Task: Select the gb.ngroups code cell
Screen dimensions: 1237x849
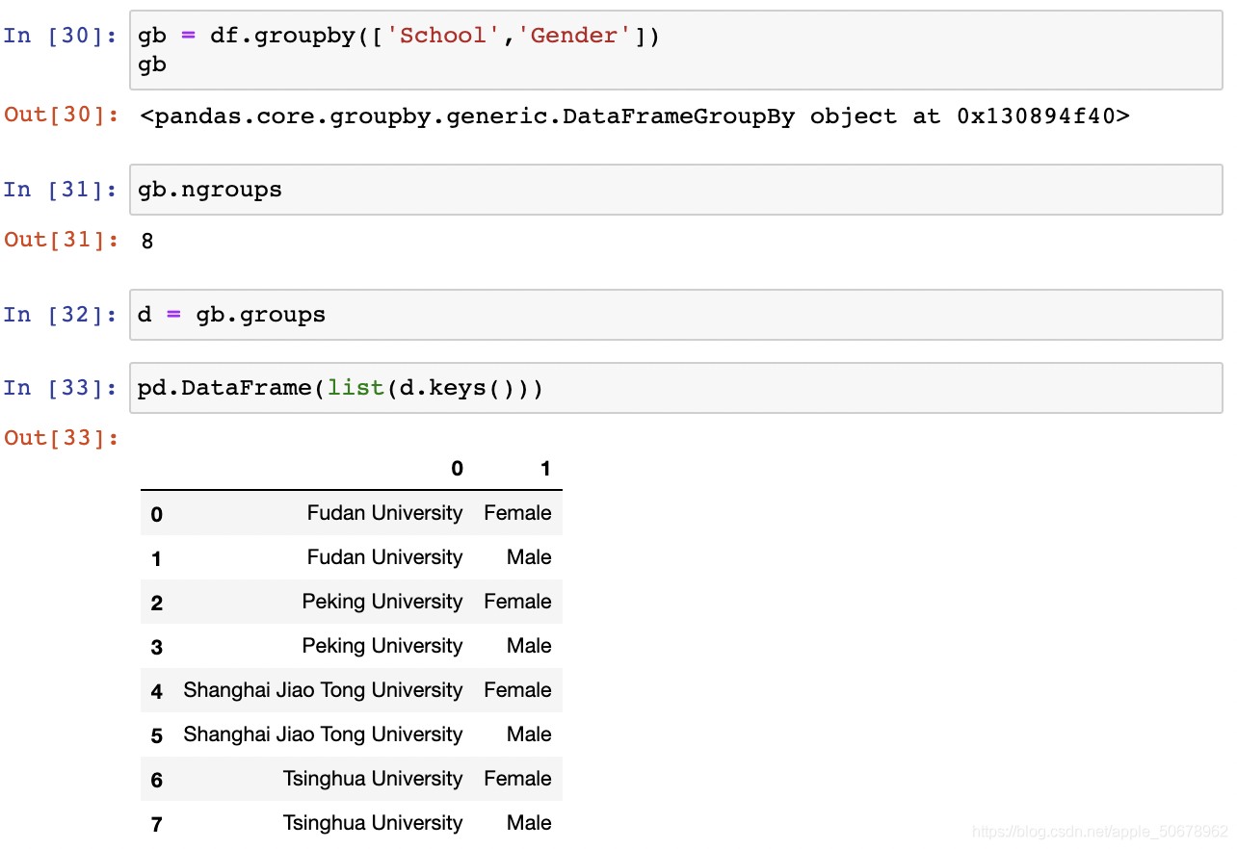Action: tap(675, 190)
